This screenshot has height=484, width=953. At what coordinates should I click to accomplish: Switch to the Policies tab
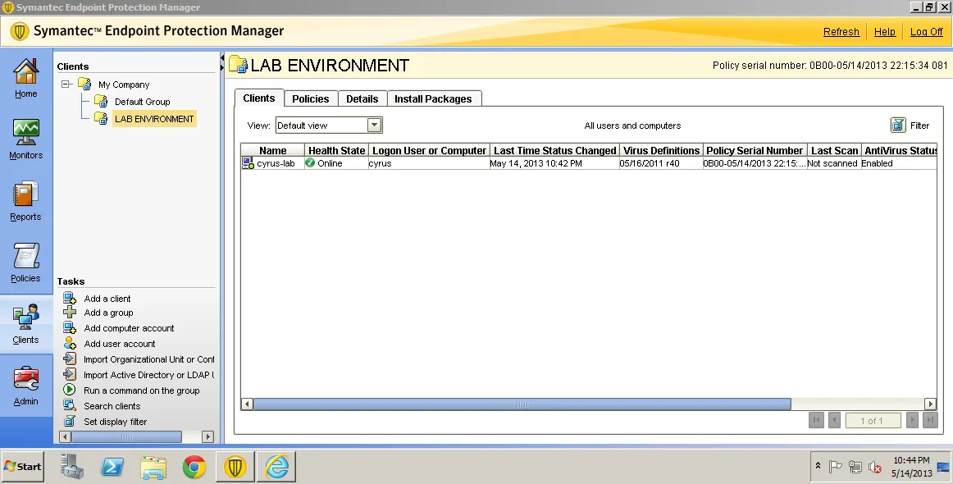pyautogui.click(x=311, y=98)
